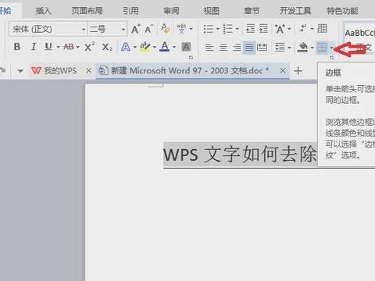Apply strikethrough AB formatting

coord(69,47)
